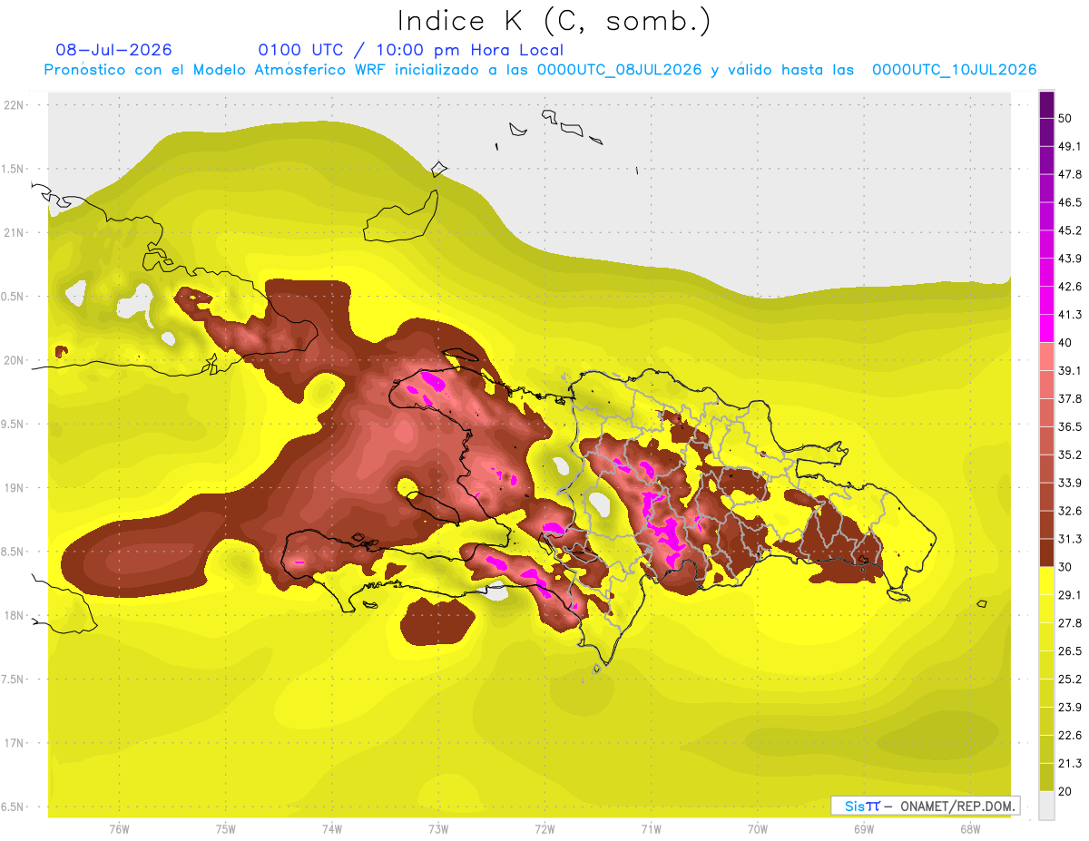This screenshot has height=841, width=1089.
Task: Click the olive swatch between 20 and 21.3
Action: pyautogui.click(x=1046, y=777)
